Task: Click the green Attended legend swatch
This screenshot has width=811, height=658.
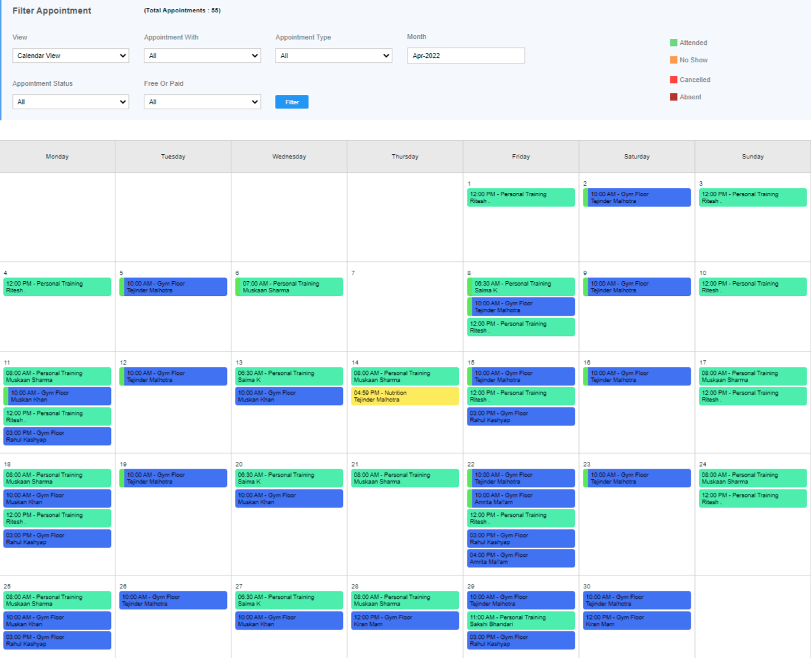Action: click(x=673, y=43)
